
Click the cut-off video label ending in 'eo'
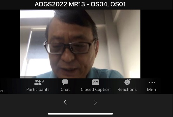[2, 91]
